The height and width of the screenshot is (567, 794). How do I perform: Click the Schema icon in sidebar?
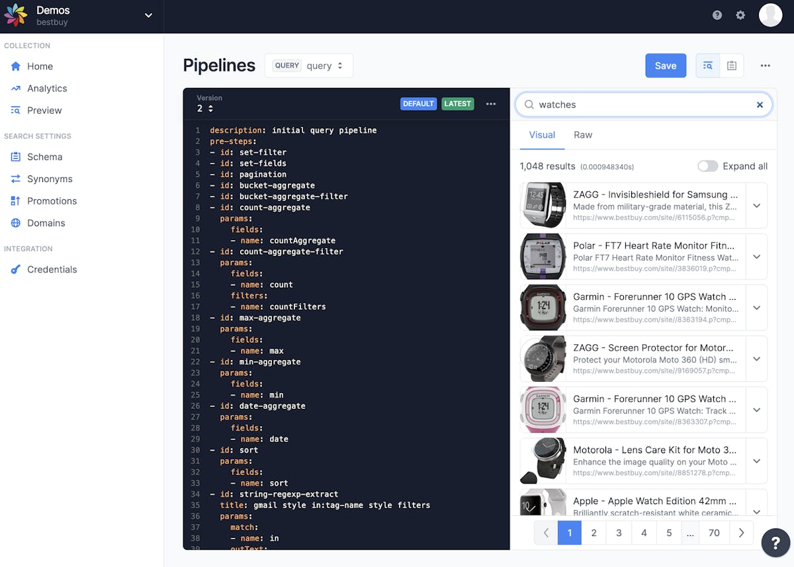tap(16, 157)
